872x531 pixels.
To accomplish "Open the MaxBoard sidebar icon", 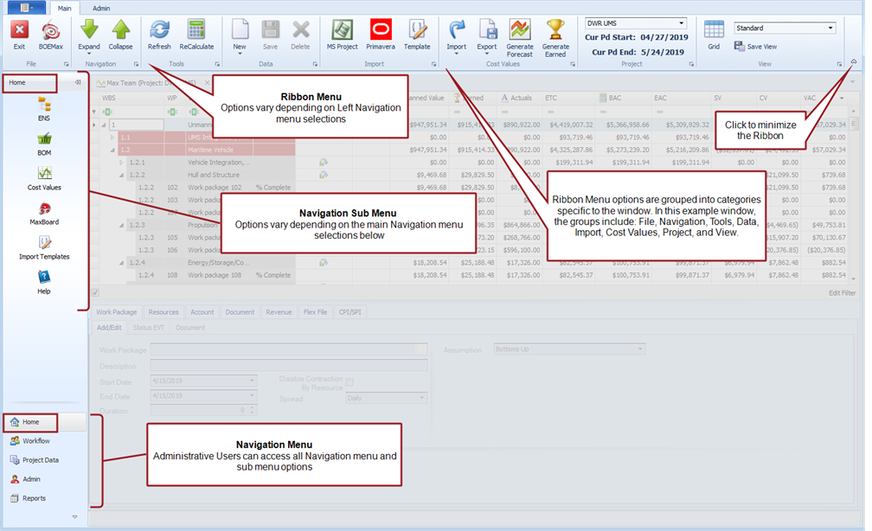I will pos(44,212).
